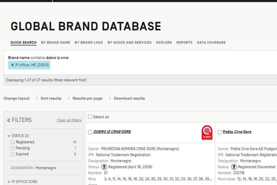Viewport: 277px width, 185px height.
Task: Expand the IP OFFICE filter section
Action: pyautogui.click(x=9, y=182)
